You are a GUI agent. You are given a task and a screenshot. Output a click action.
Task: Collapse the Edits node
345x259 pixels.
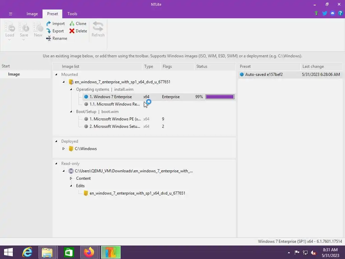[x=71, y=186]
